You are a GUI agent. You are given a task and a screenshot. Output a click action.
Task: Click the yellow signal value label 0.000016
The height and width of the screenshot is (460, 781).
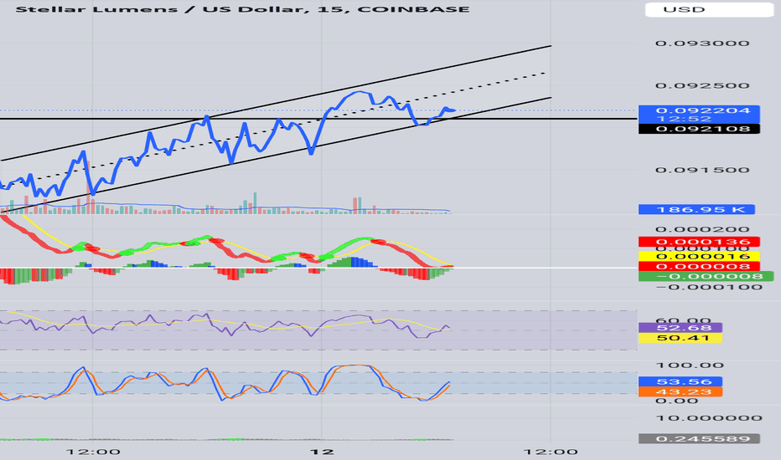coord(699,257)
